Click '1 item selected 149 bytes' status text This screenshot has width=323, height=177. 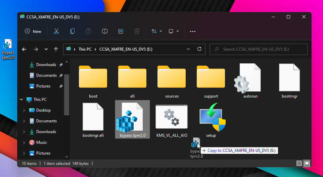[x=66, y=164]
